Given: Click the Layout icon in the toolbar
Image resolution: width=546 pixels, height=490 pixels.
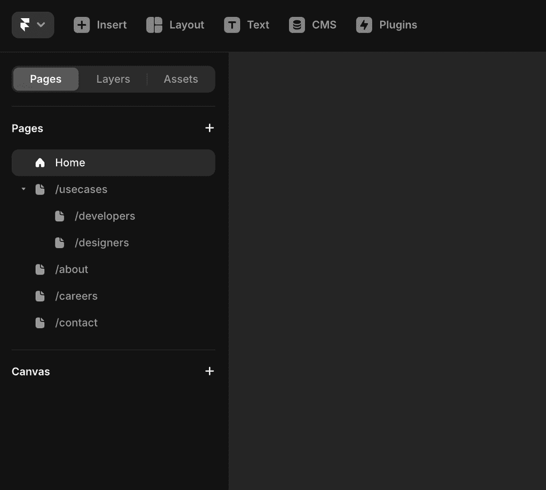Looking at the screenshot, I should (x=154, y=25).
